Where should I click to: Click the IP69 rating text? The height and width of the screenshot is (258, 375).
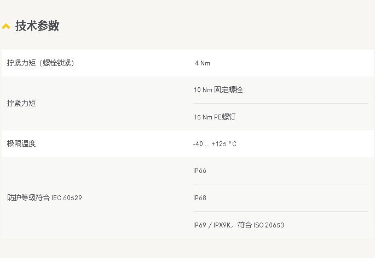pos(200,225)
